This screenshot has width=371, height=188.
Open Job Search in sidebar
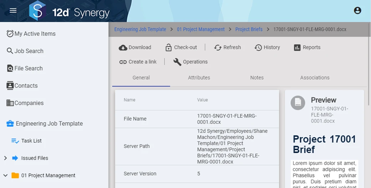click(x=29, y=51)
